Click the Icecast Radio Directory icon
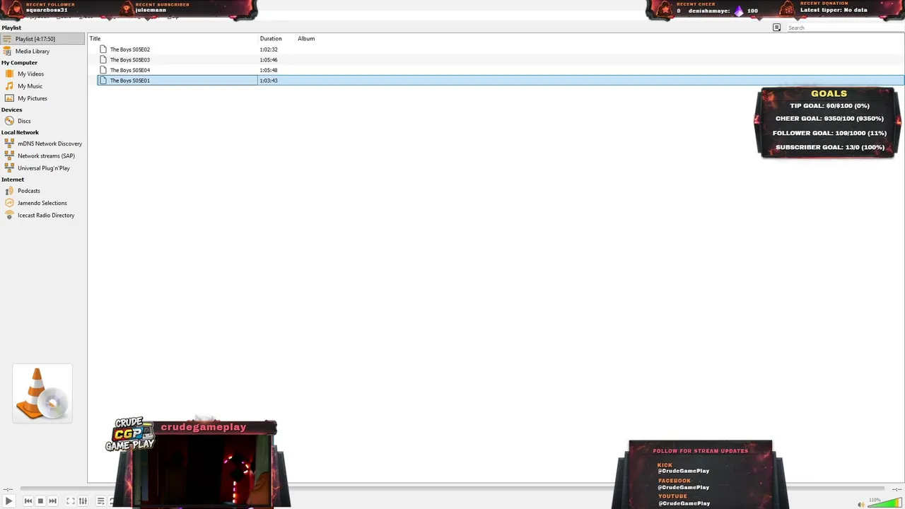 click(x=9, y=215)
